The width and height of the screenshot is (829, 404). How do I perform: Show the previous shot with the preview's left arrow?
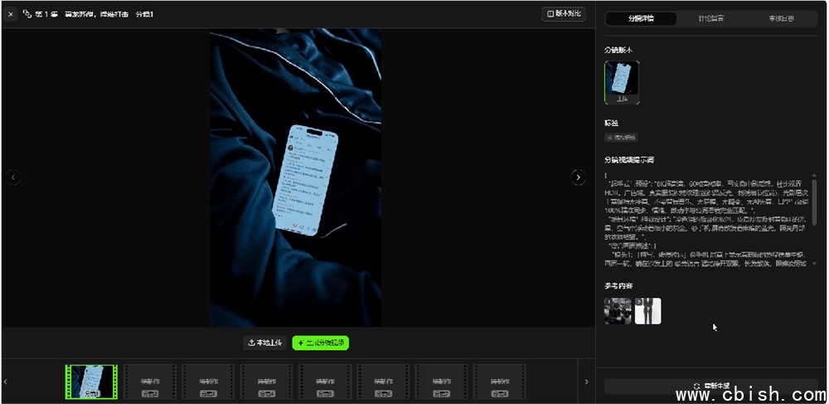click(14, 178)
